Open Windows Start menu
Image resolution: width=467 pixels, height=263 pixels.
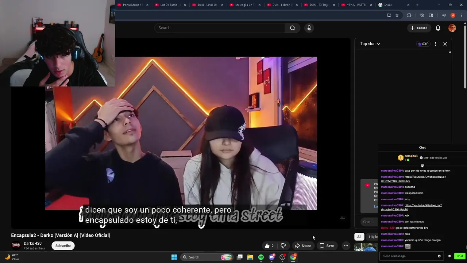point(174,257)
